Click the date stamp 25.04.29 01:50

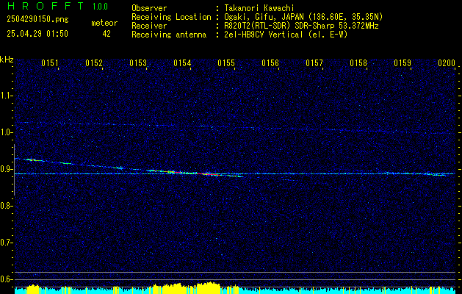tap(37, 34)
